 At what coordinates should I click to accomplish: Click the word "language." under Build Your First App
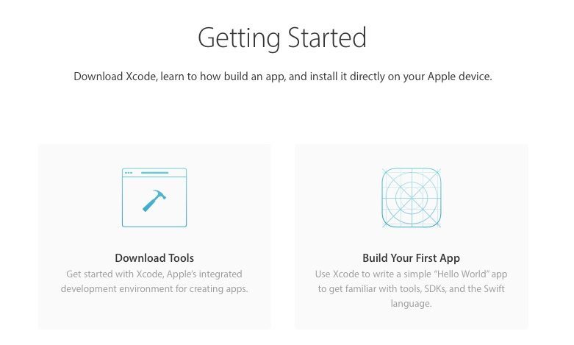click(411, 304)
